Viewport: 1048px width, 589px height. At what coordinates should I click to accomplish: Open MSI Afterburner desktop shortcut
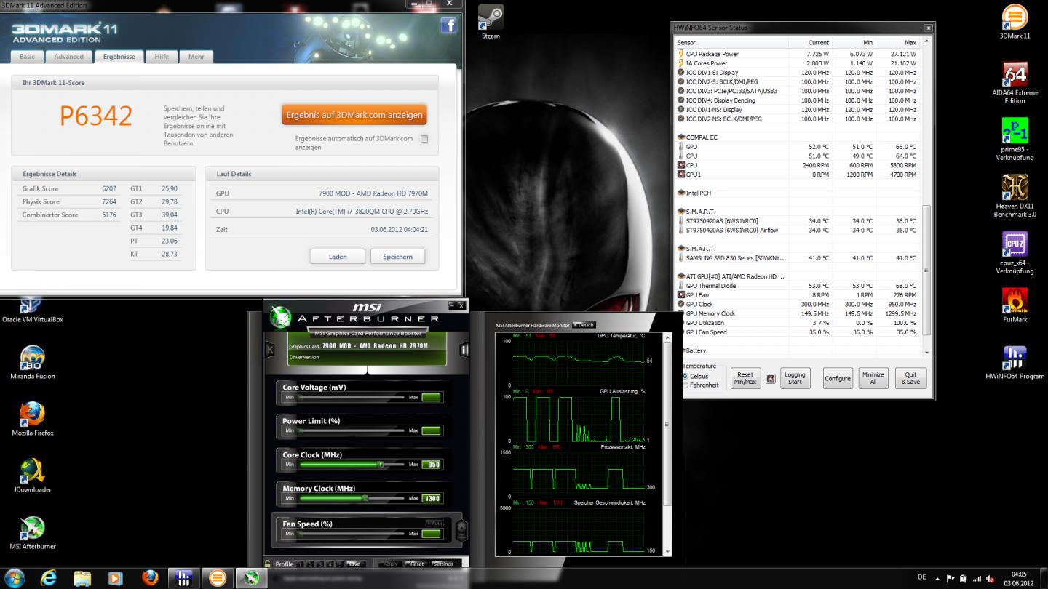point(33,532)
